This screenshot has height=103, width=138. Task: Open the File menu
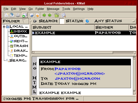6,9
